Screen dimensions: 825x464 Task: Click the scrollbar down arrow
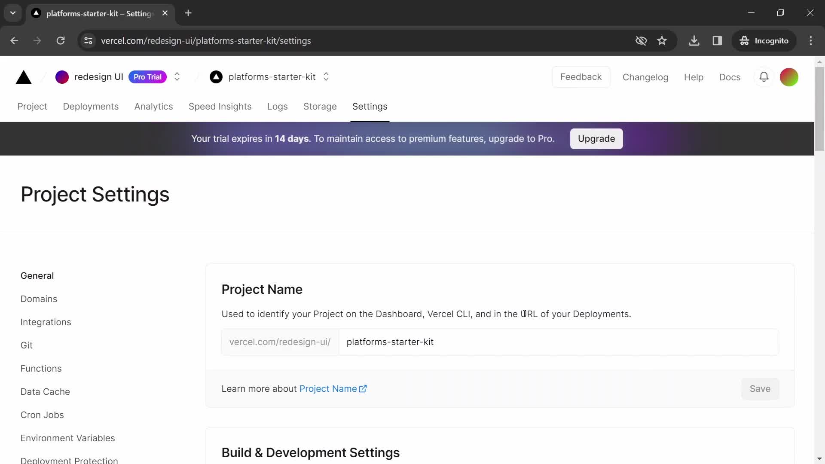pyautogui.click(x=819, y=459)
